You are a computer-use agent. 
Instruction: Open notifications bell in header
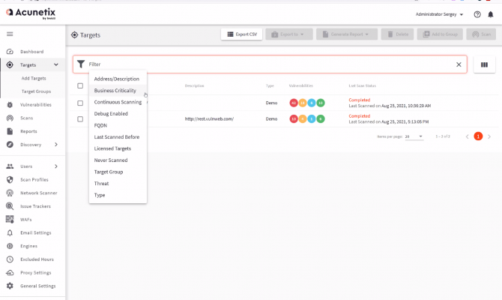pyautogui.click(x=491, y=14)
